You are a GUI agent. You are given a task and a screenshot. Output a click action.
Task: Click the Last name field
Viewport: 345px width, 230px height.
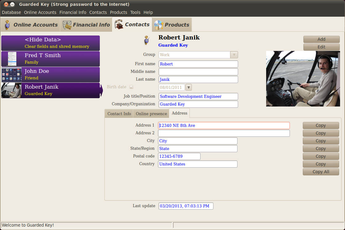[x=198, y=79]
